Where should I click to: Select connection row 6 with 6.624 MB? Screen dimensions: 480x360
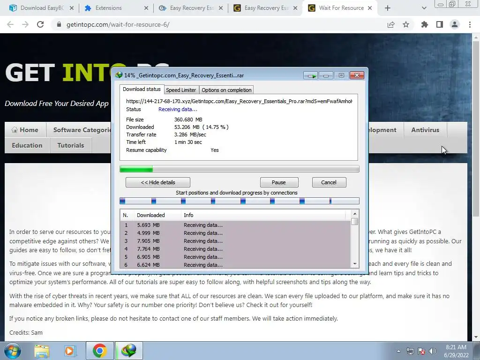click(x=235, y=265)
